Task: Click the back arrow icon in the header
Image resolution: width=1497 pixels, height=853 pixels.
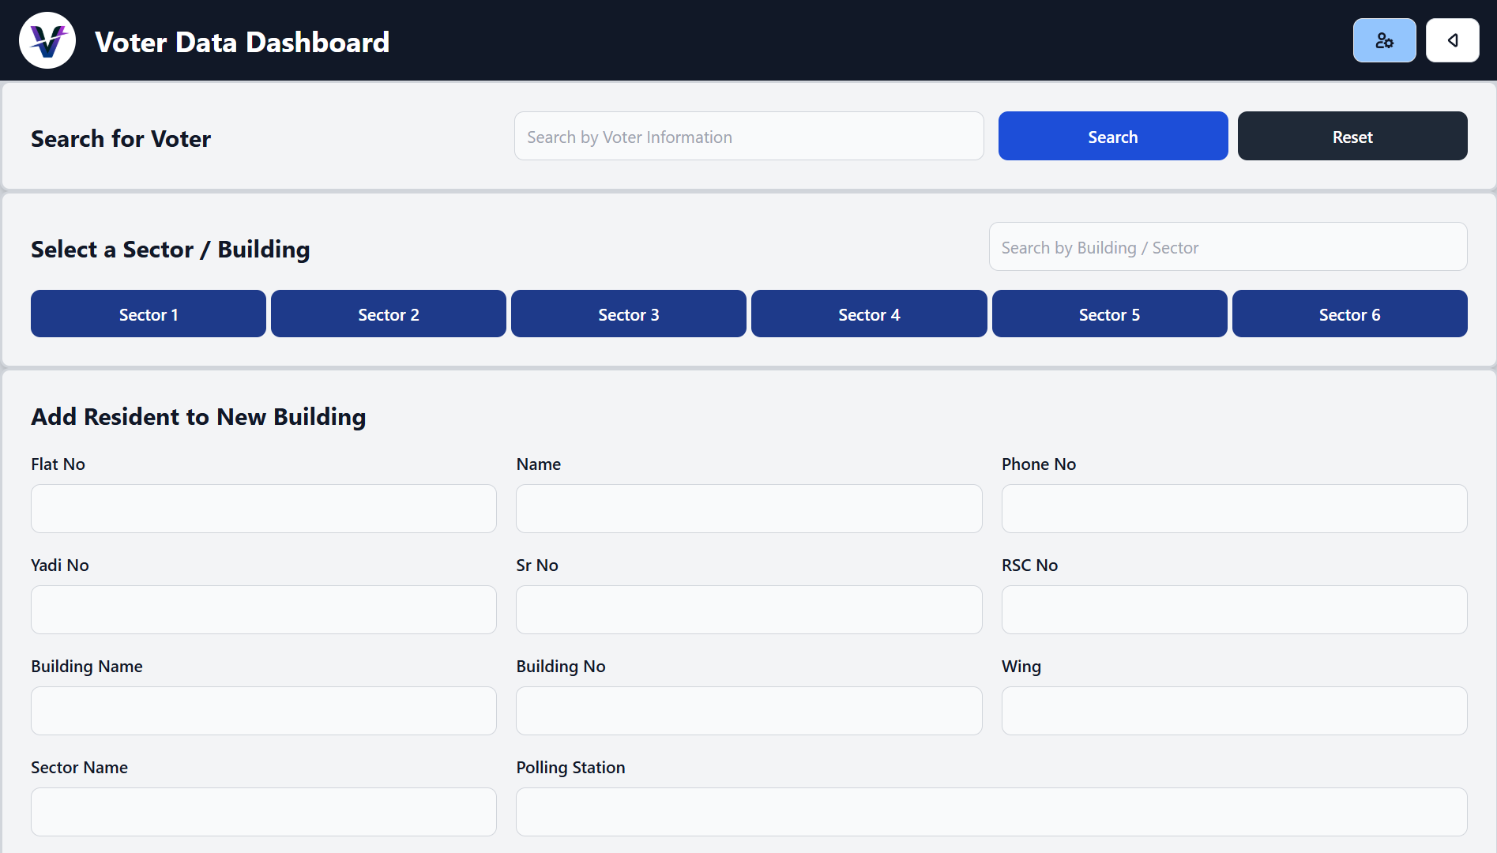Action: (1452, 39)
